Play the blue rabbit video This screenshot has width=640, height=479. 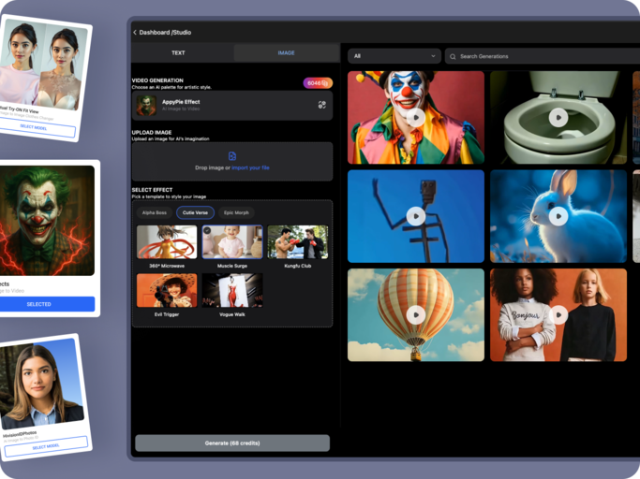tap(558, 216)
